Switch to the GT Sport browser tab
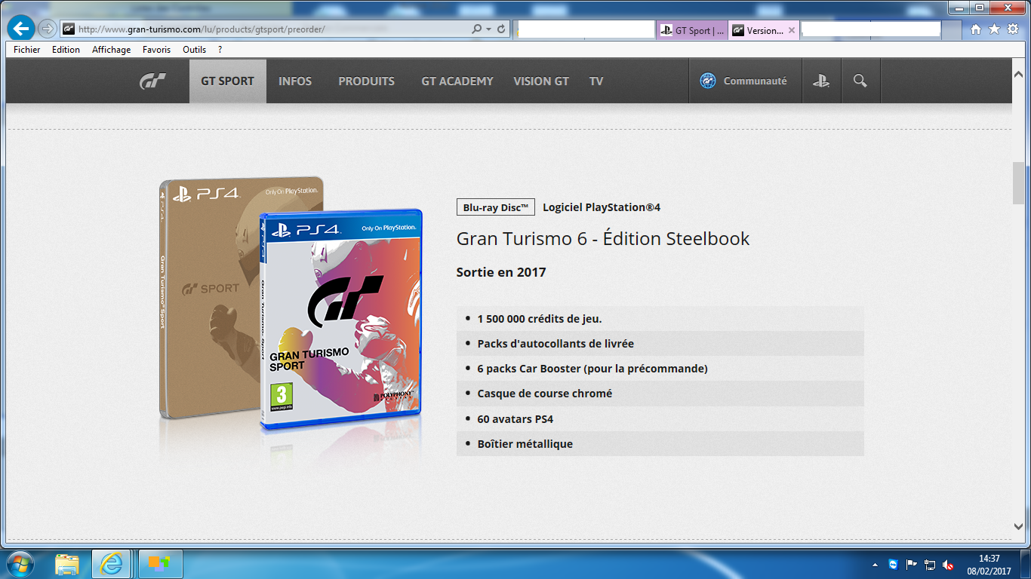Screen dimensions: 1031x579 [692, 30]
